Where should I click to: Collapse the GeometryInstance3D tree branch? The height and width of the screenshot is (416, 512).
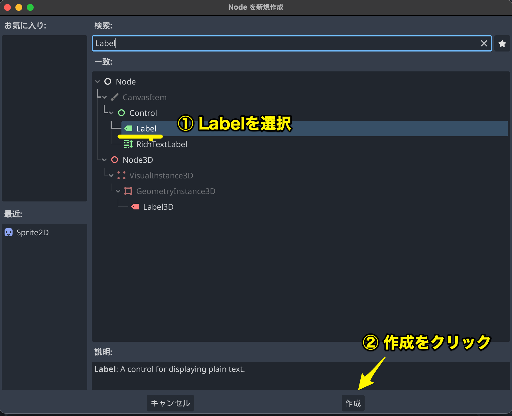tap(118, 191)
